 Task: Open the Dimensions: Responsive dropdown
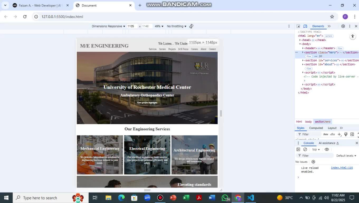coord(108,26)
